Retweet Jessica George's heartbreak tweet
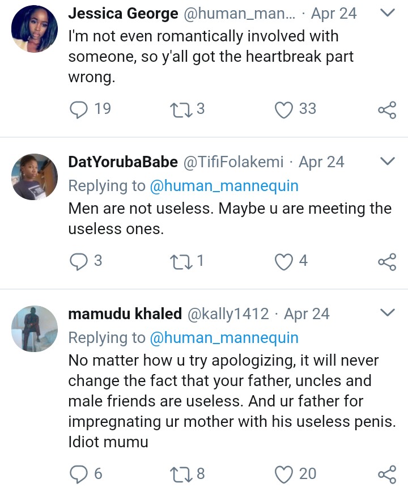 click(x=179, y=109)
